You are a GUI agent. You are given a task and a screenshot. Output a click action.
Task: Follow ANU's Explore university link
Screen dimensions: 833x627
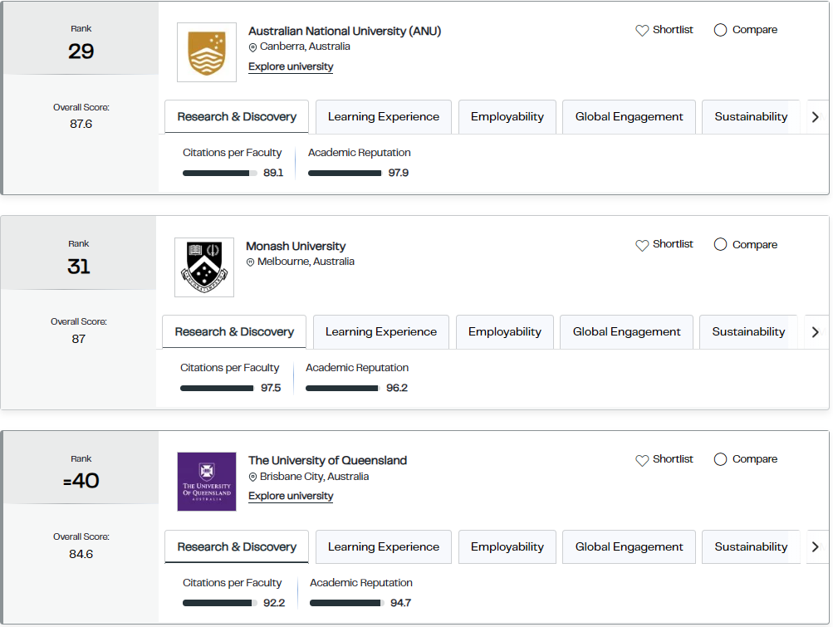coord(291,67)
